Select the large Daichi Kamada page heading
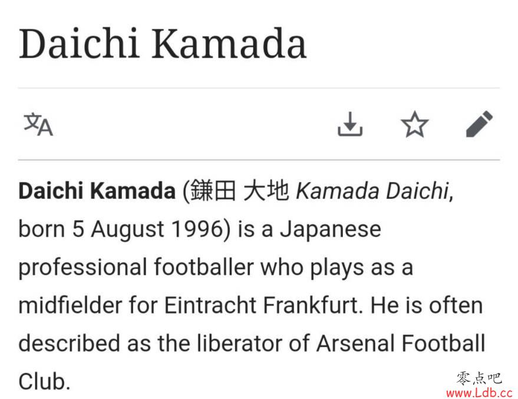 163,44
